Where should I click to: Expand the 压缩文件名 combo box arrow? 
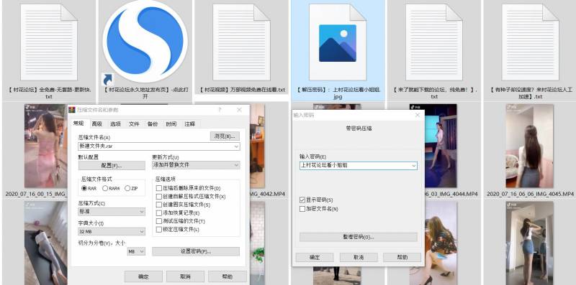click(x=236, y=146)
